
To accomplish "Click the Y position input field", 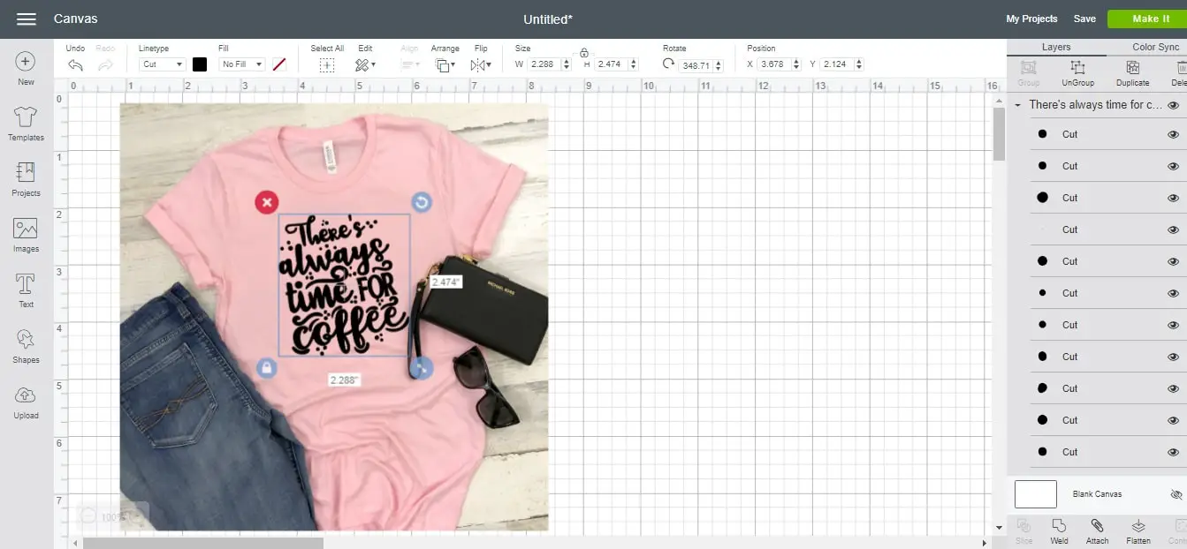I will coord(837,64).
